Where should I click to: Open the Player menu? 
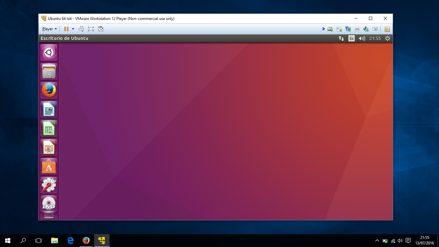49,29
